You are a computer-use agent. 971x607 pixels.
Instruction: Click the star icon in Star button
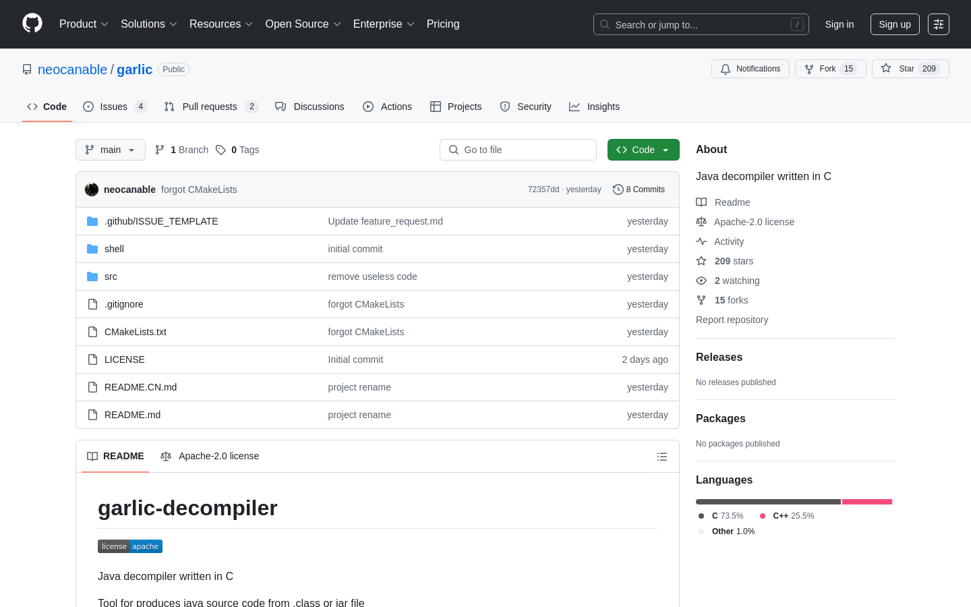point(886,68)
